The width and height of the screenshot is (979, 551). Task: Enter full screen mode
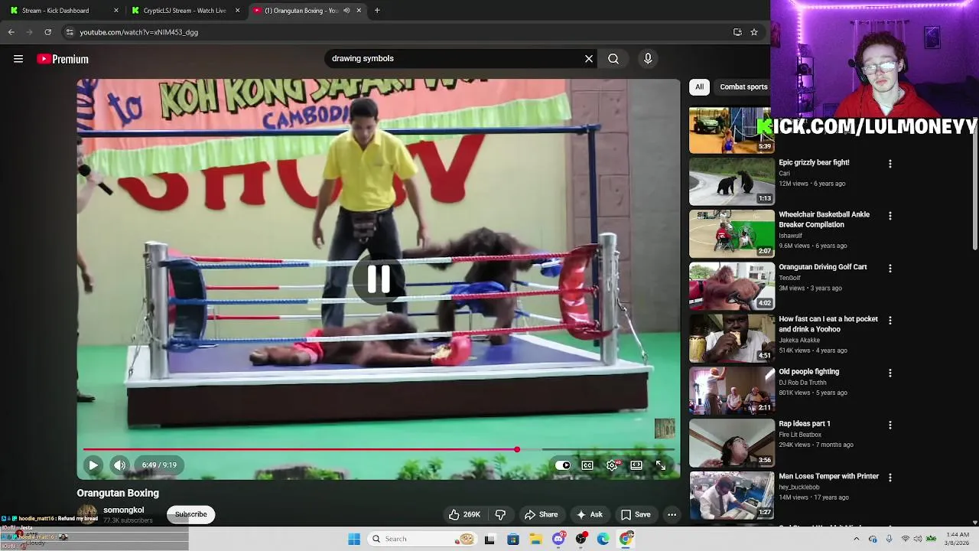(661, 465)
